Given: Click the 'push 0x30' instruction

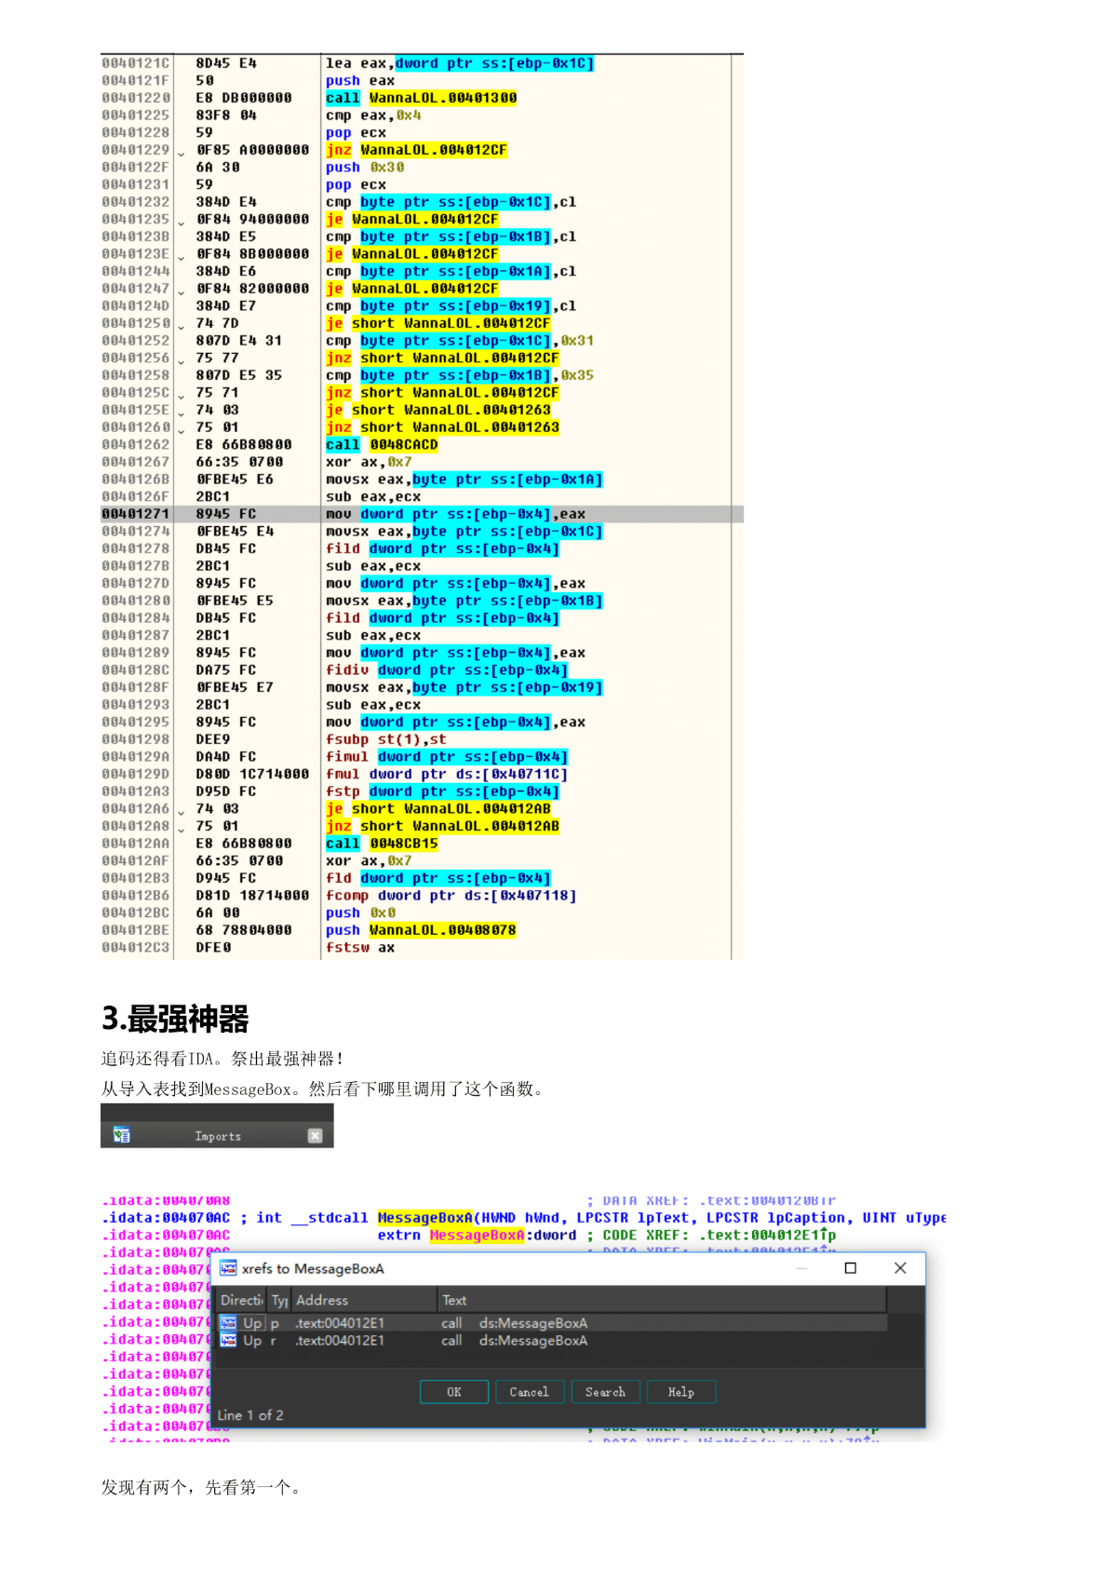Looking at the screenshot, I should 365,168.
